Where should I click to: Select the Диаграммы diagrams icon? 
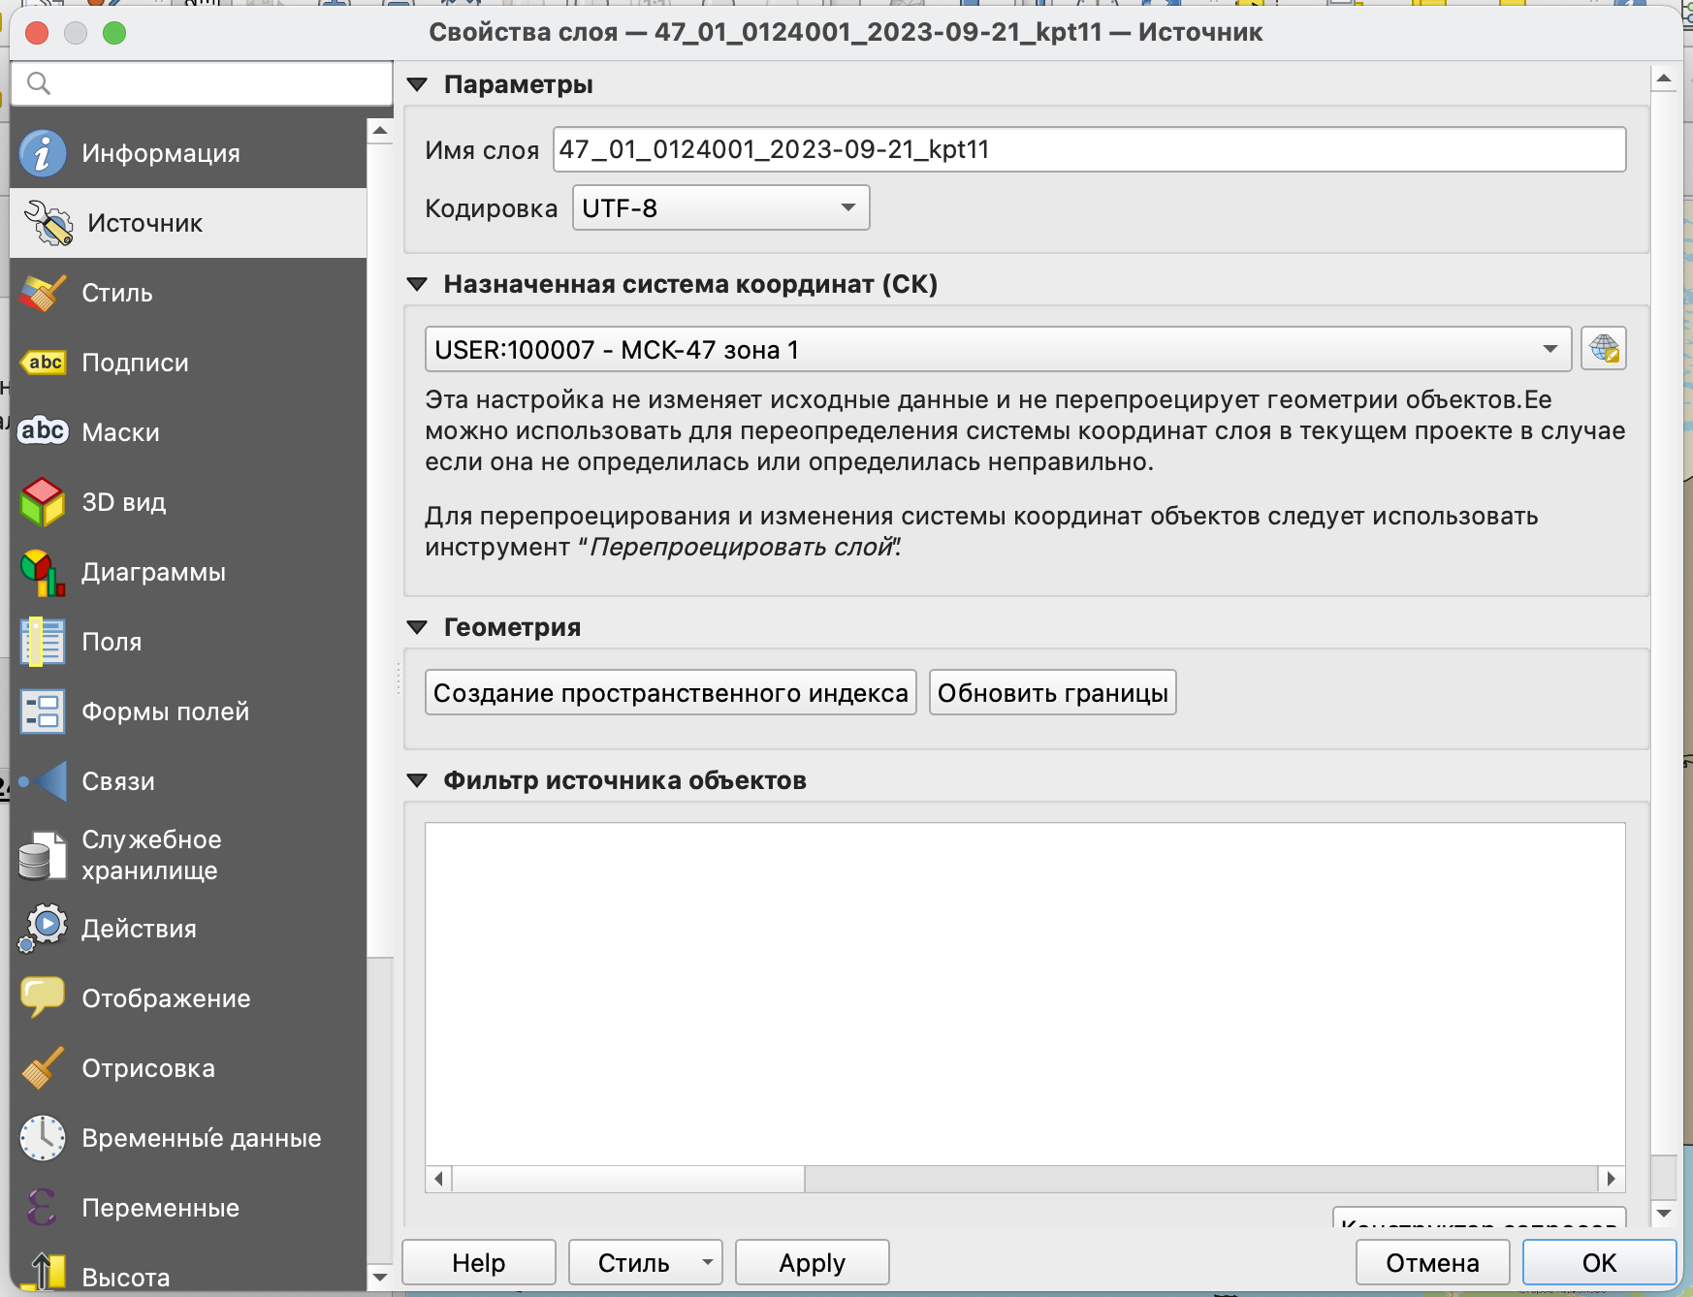pos(43,572)
